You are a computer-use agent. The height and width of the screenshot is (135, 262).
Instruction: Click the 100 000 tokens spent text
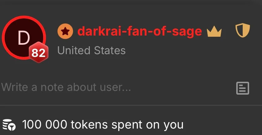pyautogui.click(x=103, y=125)
